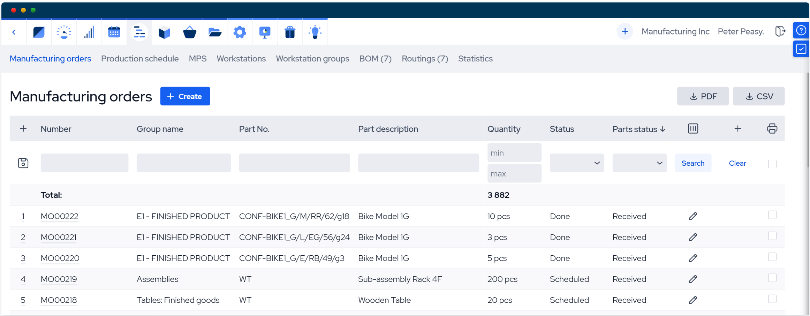810x316 pixels.
Task: Open the stock box icon
Action: [164, 32]
